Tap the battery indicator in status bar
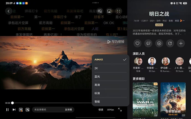Viewport: 191px width, 119px height. 185,3
